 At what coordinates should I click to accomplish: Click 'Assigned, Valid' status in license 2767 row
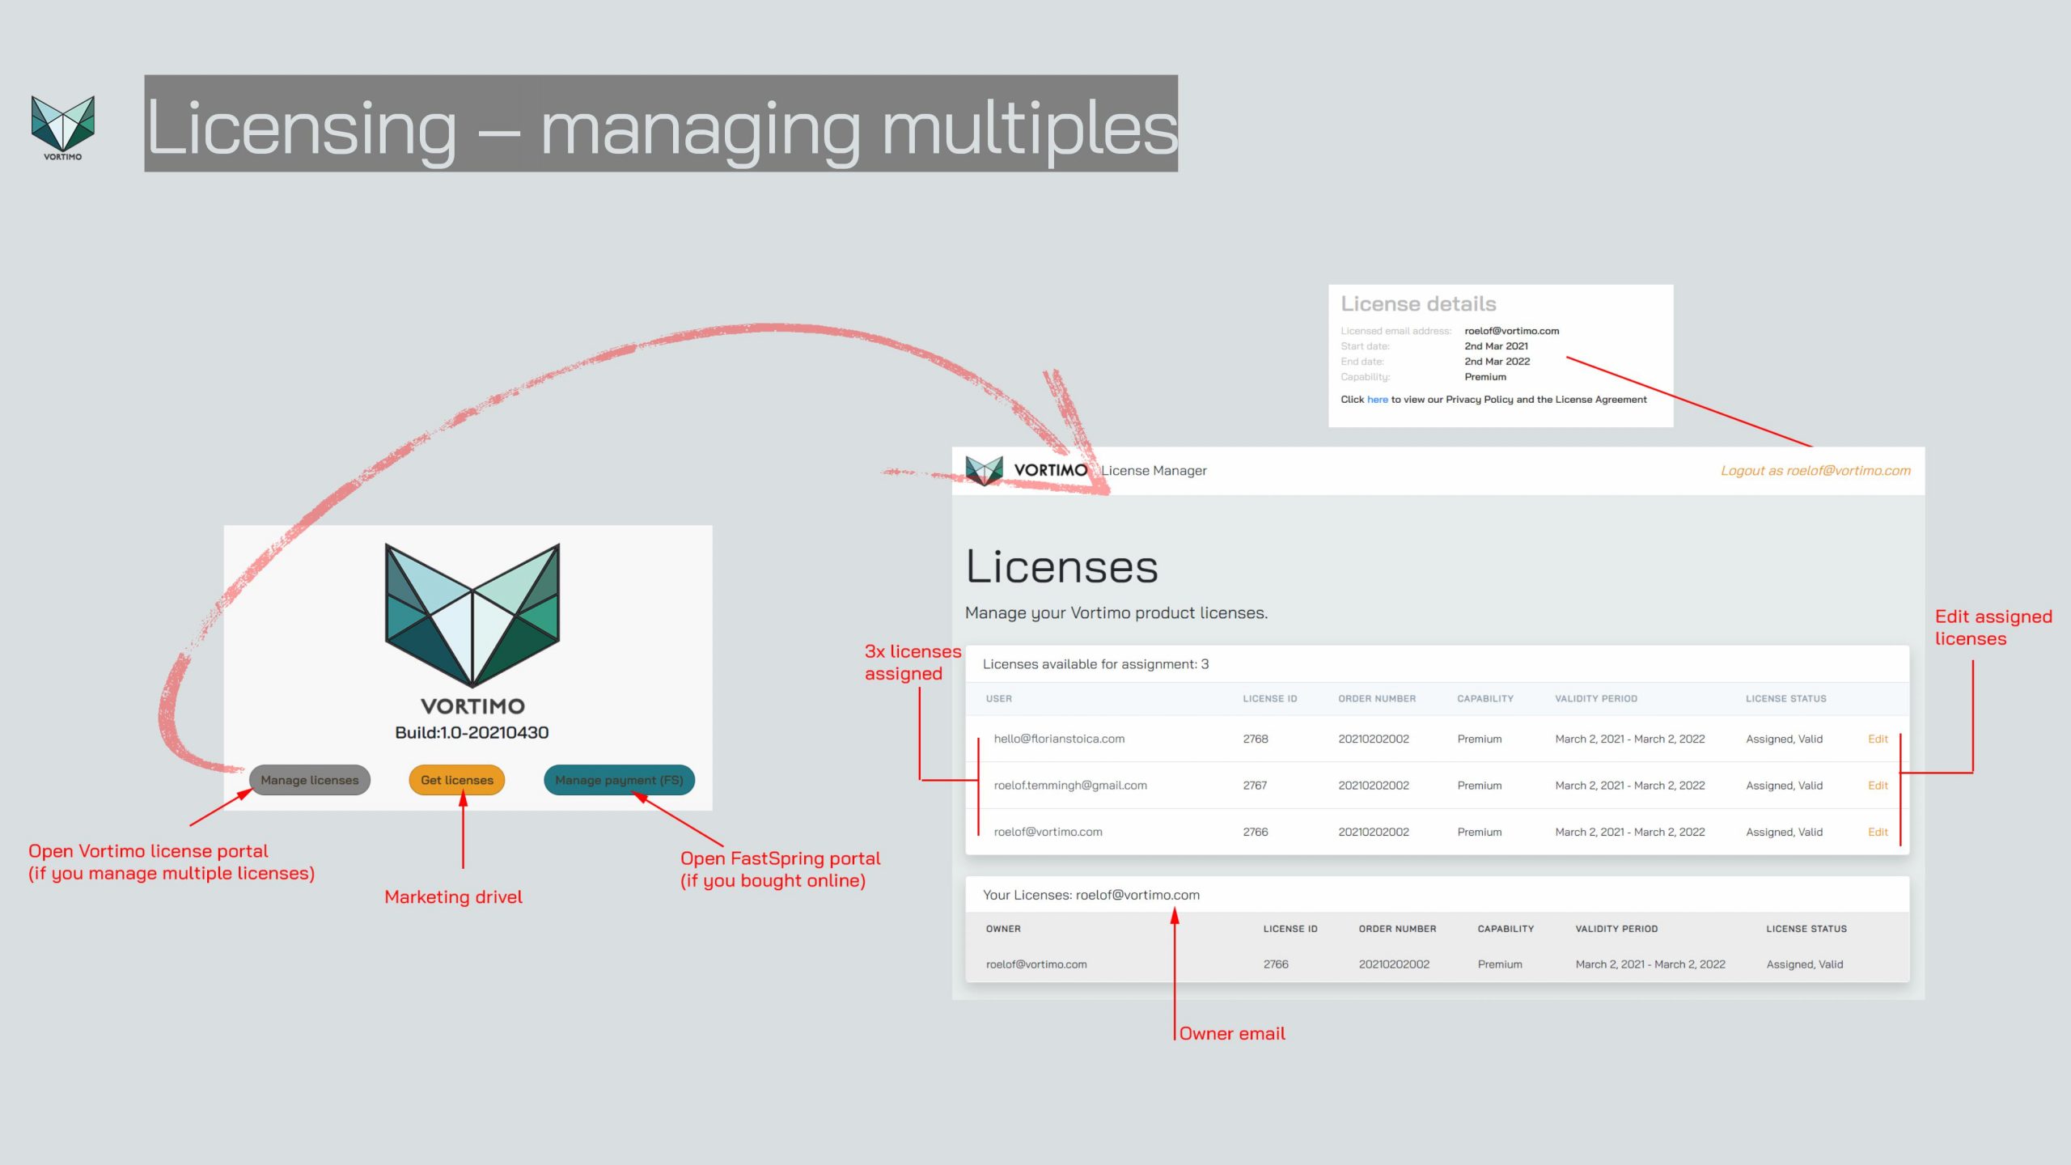(x=1785, y=786)
